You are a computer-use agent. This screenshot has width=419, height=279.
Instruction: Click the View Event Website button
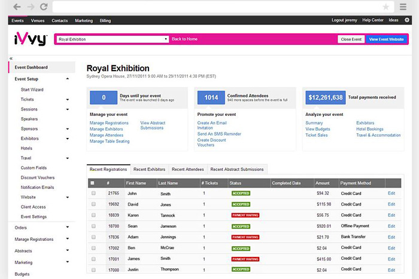387,39
